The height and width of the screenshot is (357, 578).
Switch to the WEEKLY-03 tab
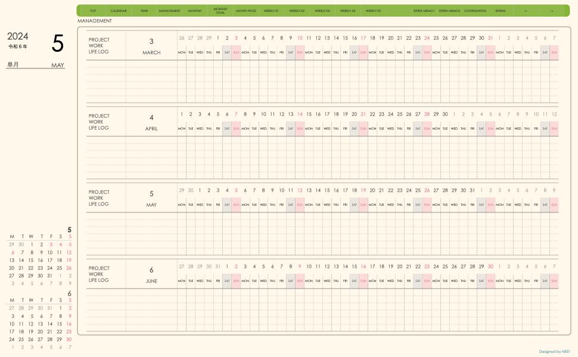322,11
